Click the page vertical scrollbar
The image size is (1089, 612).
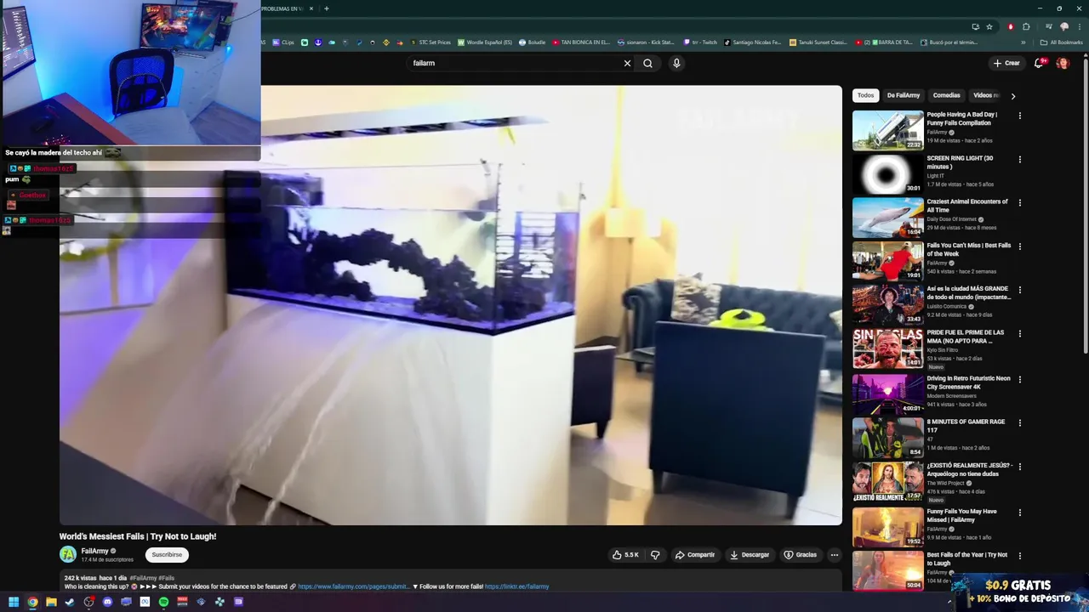click(x=1086, y=204)
